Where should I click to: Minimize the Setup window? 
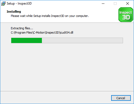point(103,3)
